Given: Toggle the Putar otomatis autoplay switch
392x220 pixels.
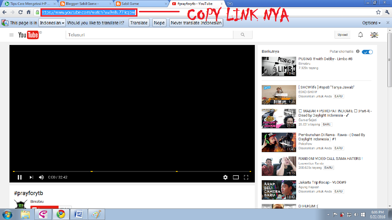Looking at the screenshot, I should [367, 52].
